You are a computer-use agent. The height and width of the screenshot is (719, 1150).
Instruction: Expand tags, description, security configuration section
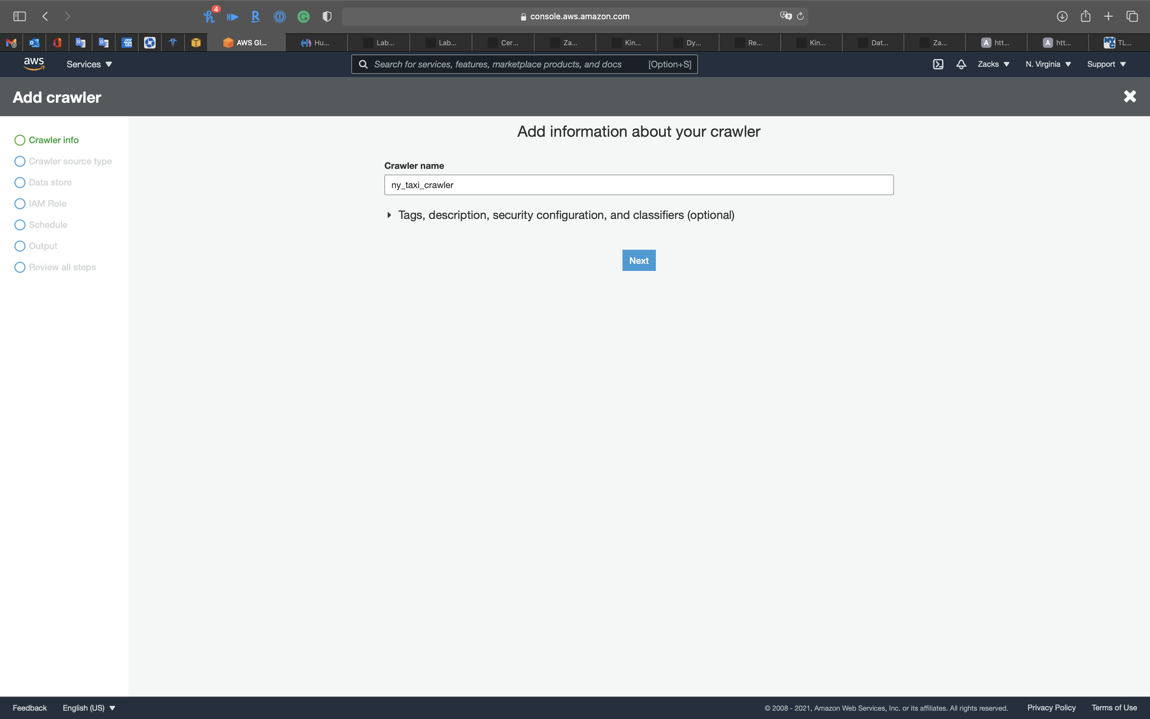click(565, 215)
